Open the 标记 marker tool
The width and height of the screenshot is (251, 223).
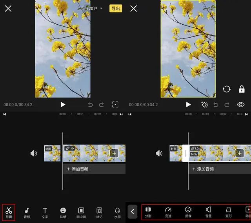pyautogui.click(x=99, y=213)
